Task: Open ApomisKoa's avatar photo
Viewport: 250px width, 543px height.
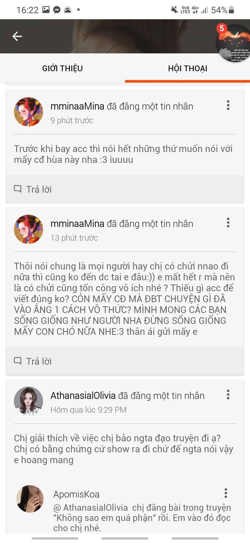Action: coord(30,499)
